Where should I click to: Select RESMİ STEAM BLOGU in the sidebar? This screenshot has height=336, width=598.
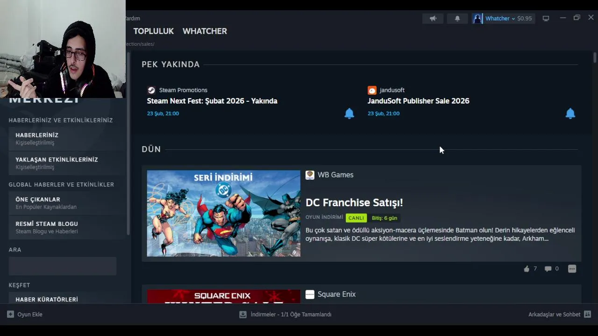[67, 227]
